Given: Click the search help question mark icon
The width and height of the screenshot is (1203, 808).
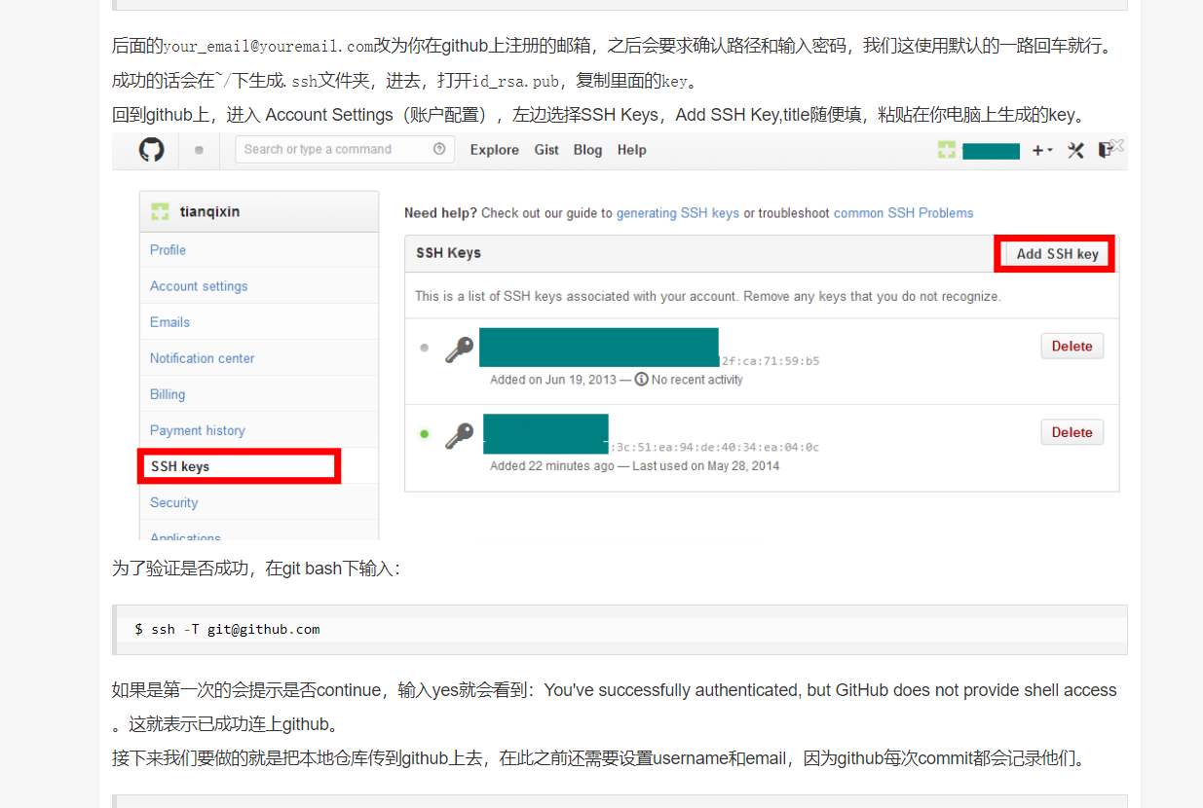Looking at the screenshot, I should tap(439, 149).
